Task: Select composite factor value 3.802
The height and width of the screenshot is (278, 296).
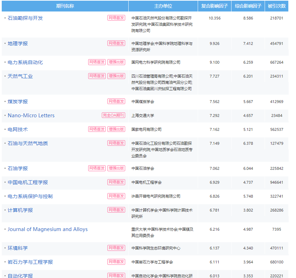Action: [248, 210]
